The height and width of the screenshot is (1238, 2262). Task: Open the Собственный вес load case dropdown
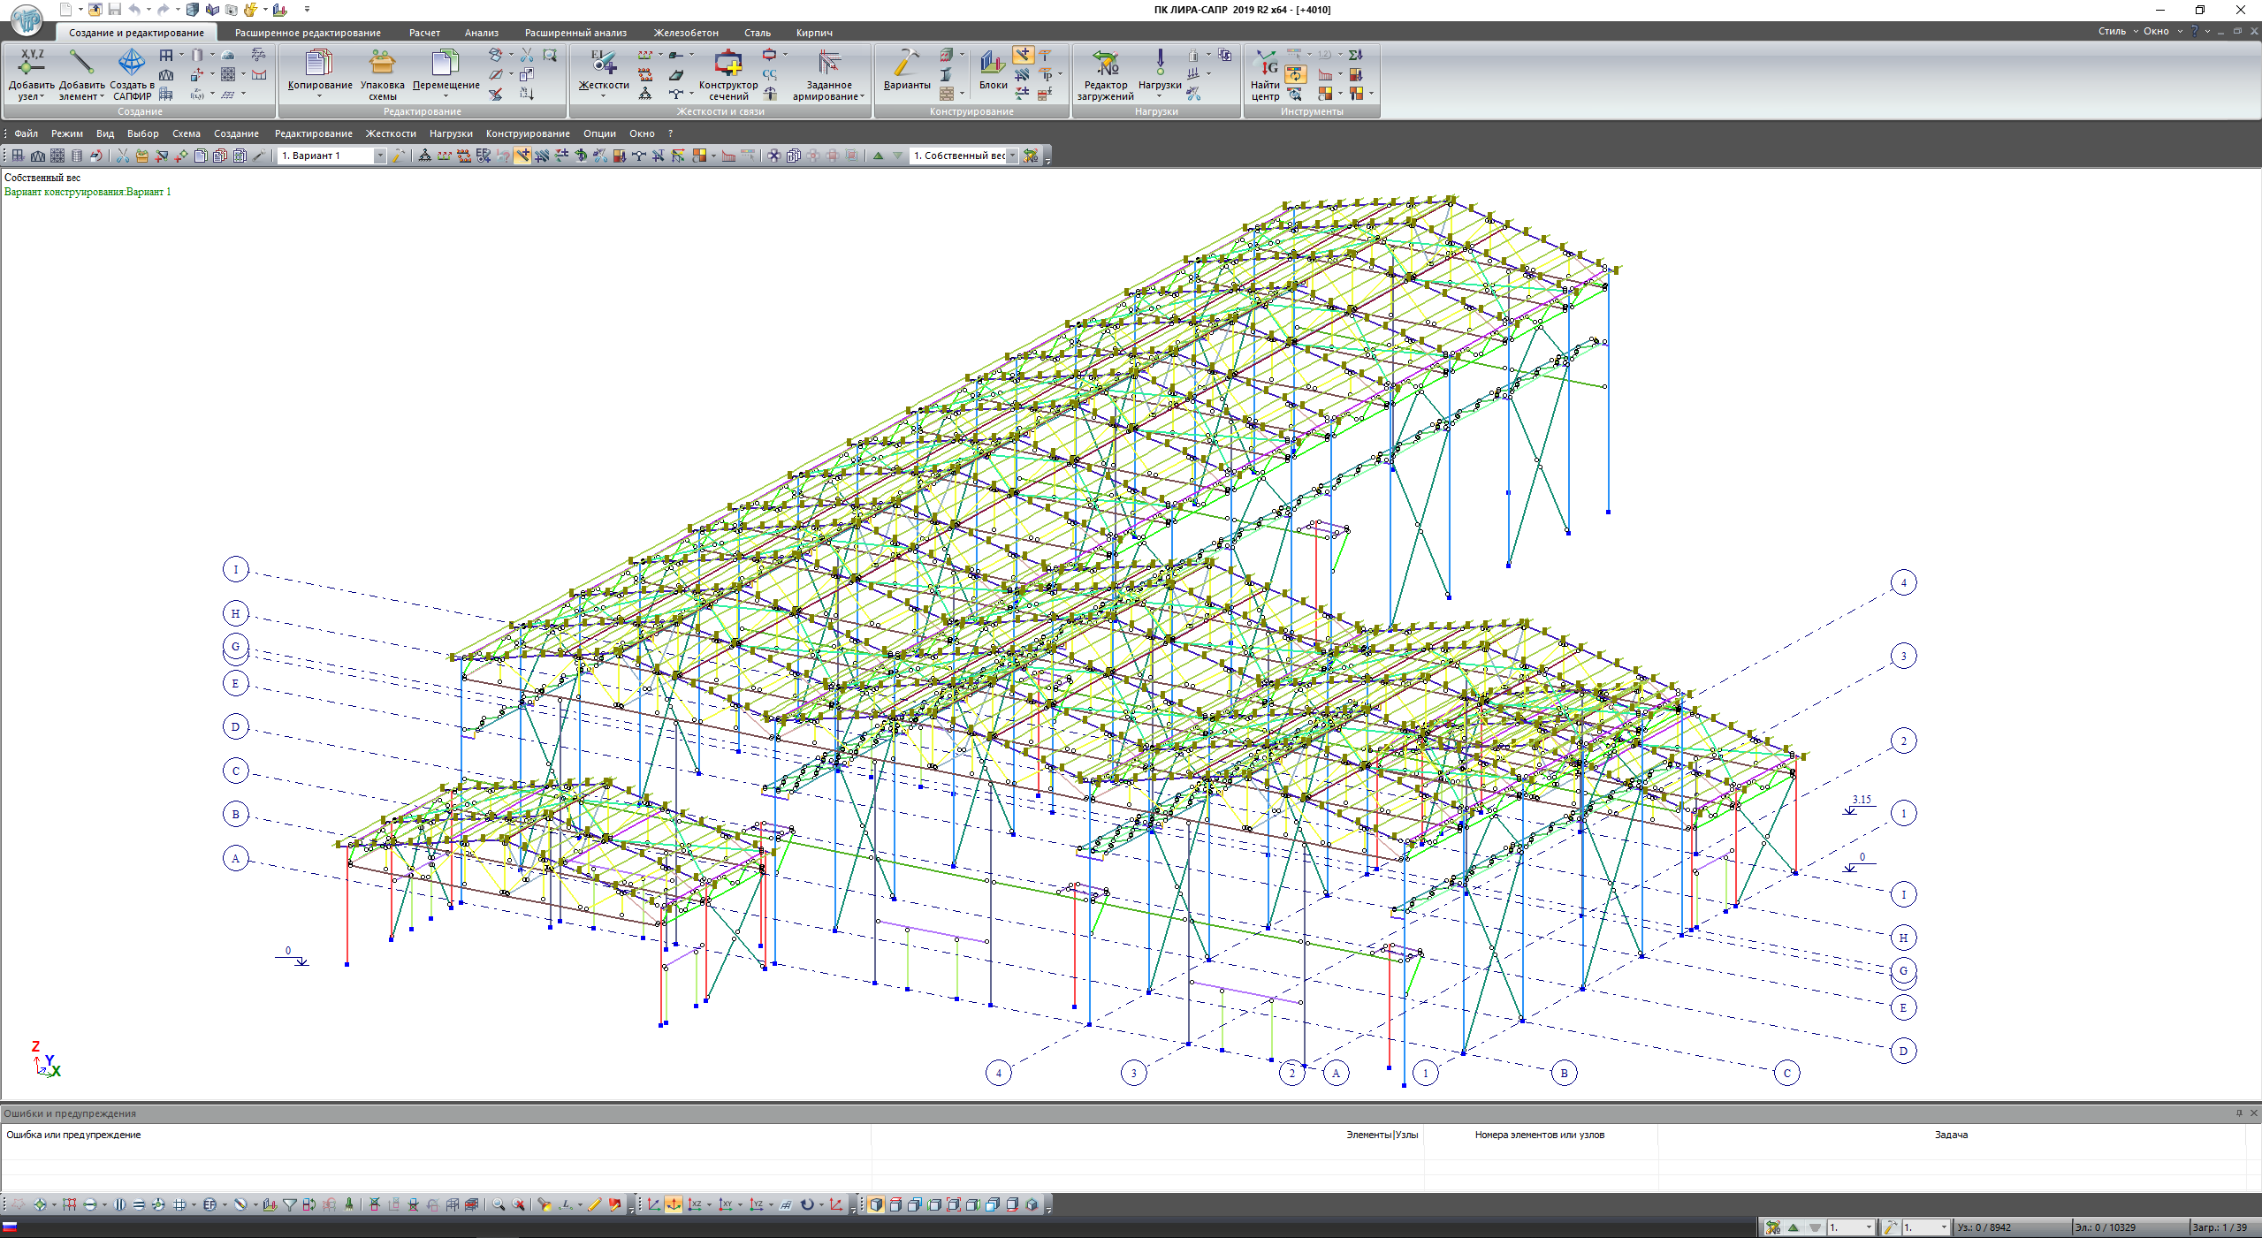pyautogui.click(x=1012, y=156)
